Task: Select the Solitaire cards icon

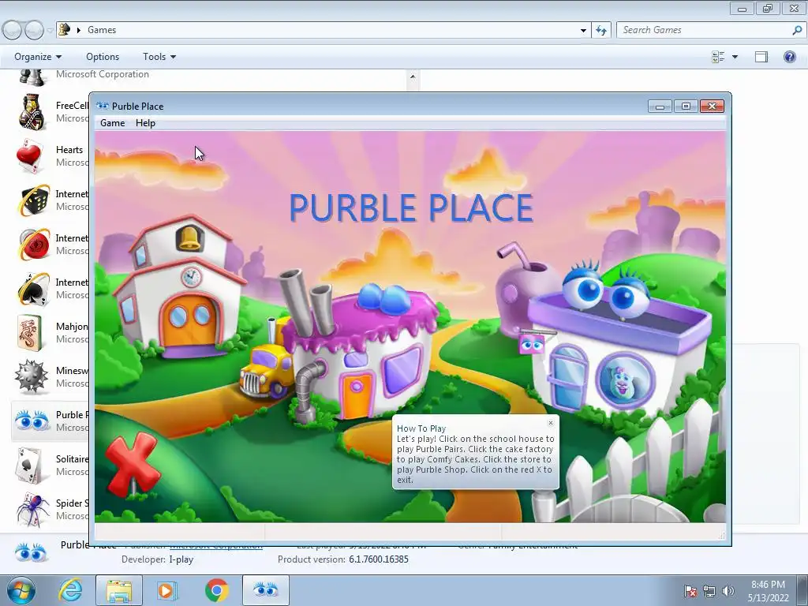Action: (31, 465)
